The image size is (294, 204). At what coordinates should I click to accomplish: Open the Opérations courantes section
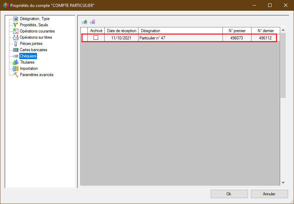pos(37,31)
